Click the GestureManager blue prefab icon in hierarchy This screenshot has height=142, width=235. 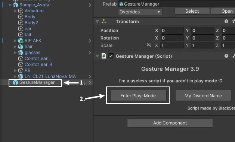(x=15, y=82)
